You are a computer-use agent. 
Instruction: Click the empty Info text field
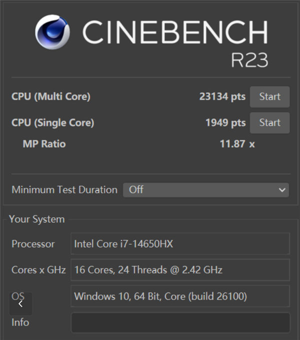click(180, 322)
